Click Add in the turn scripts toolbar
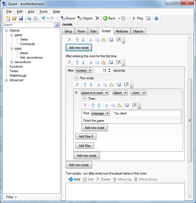196x203 pixels. click(74, 179)
